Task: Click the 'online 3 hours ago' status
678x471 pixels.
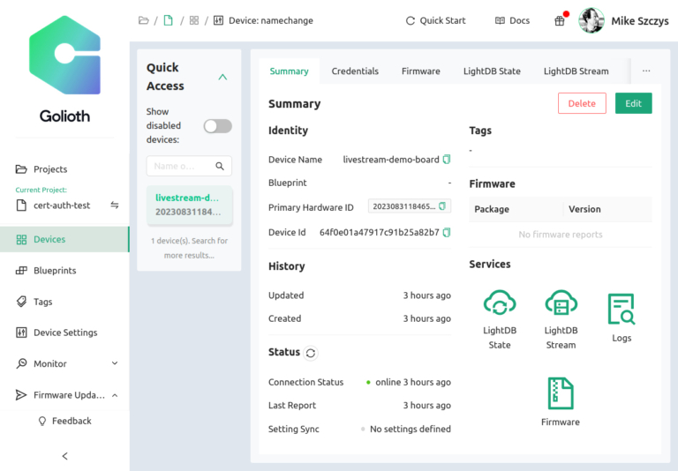Action: click(x=413, y=382)
